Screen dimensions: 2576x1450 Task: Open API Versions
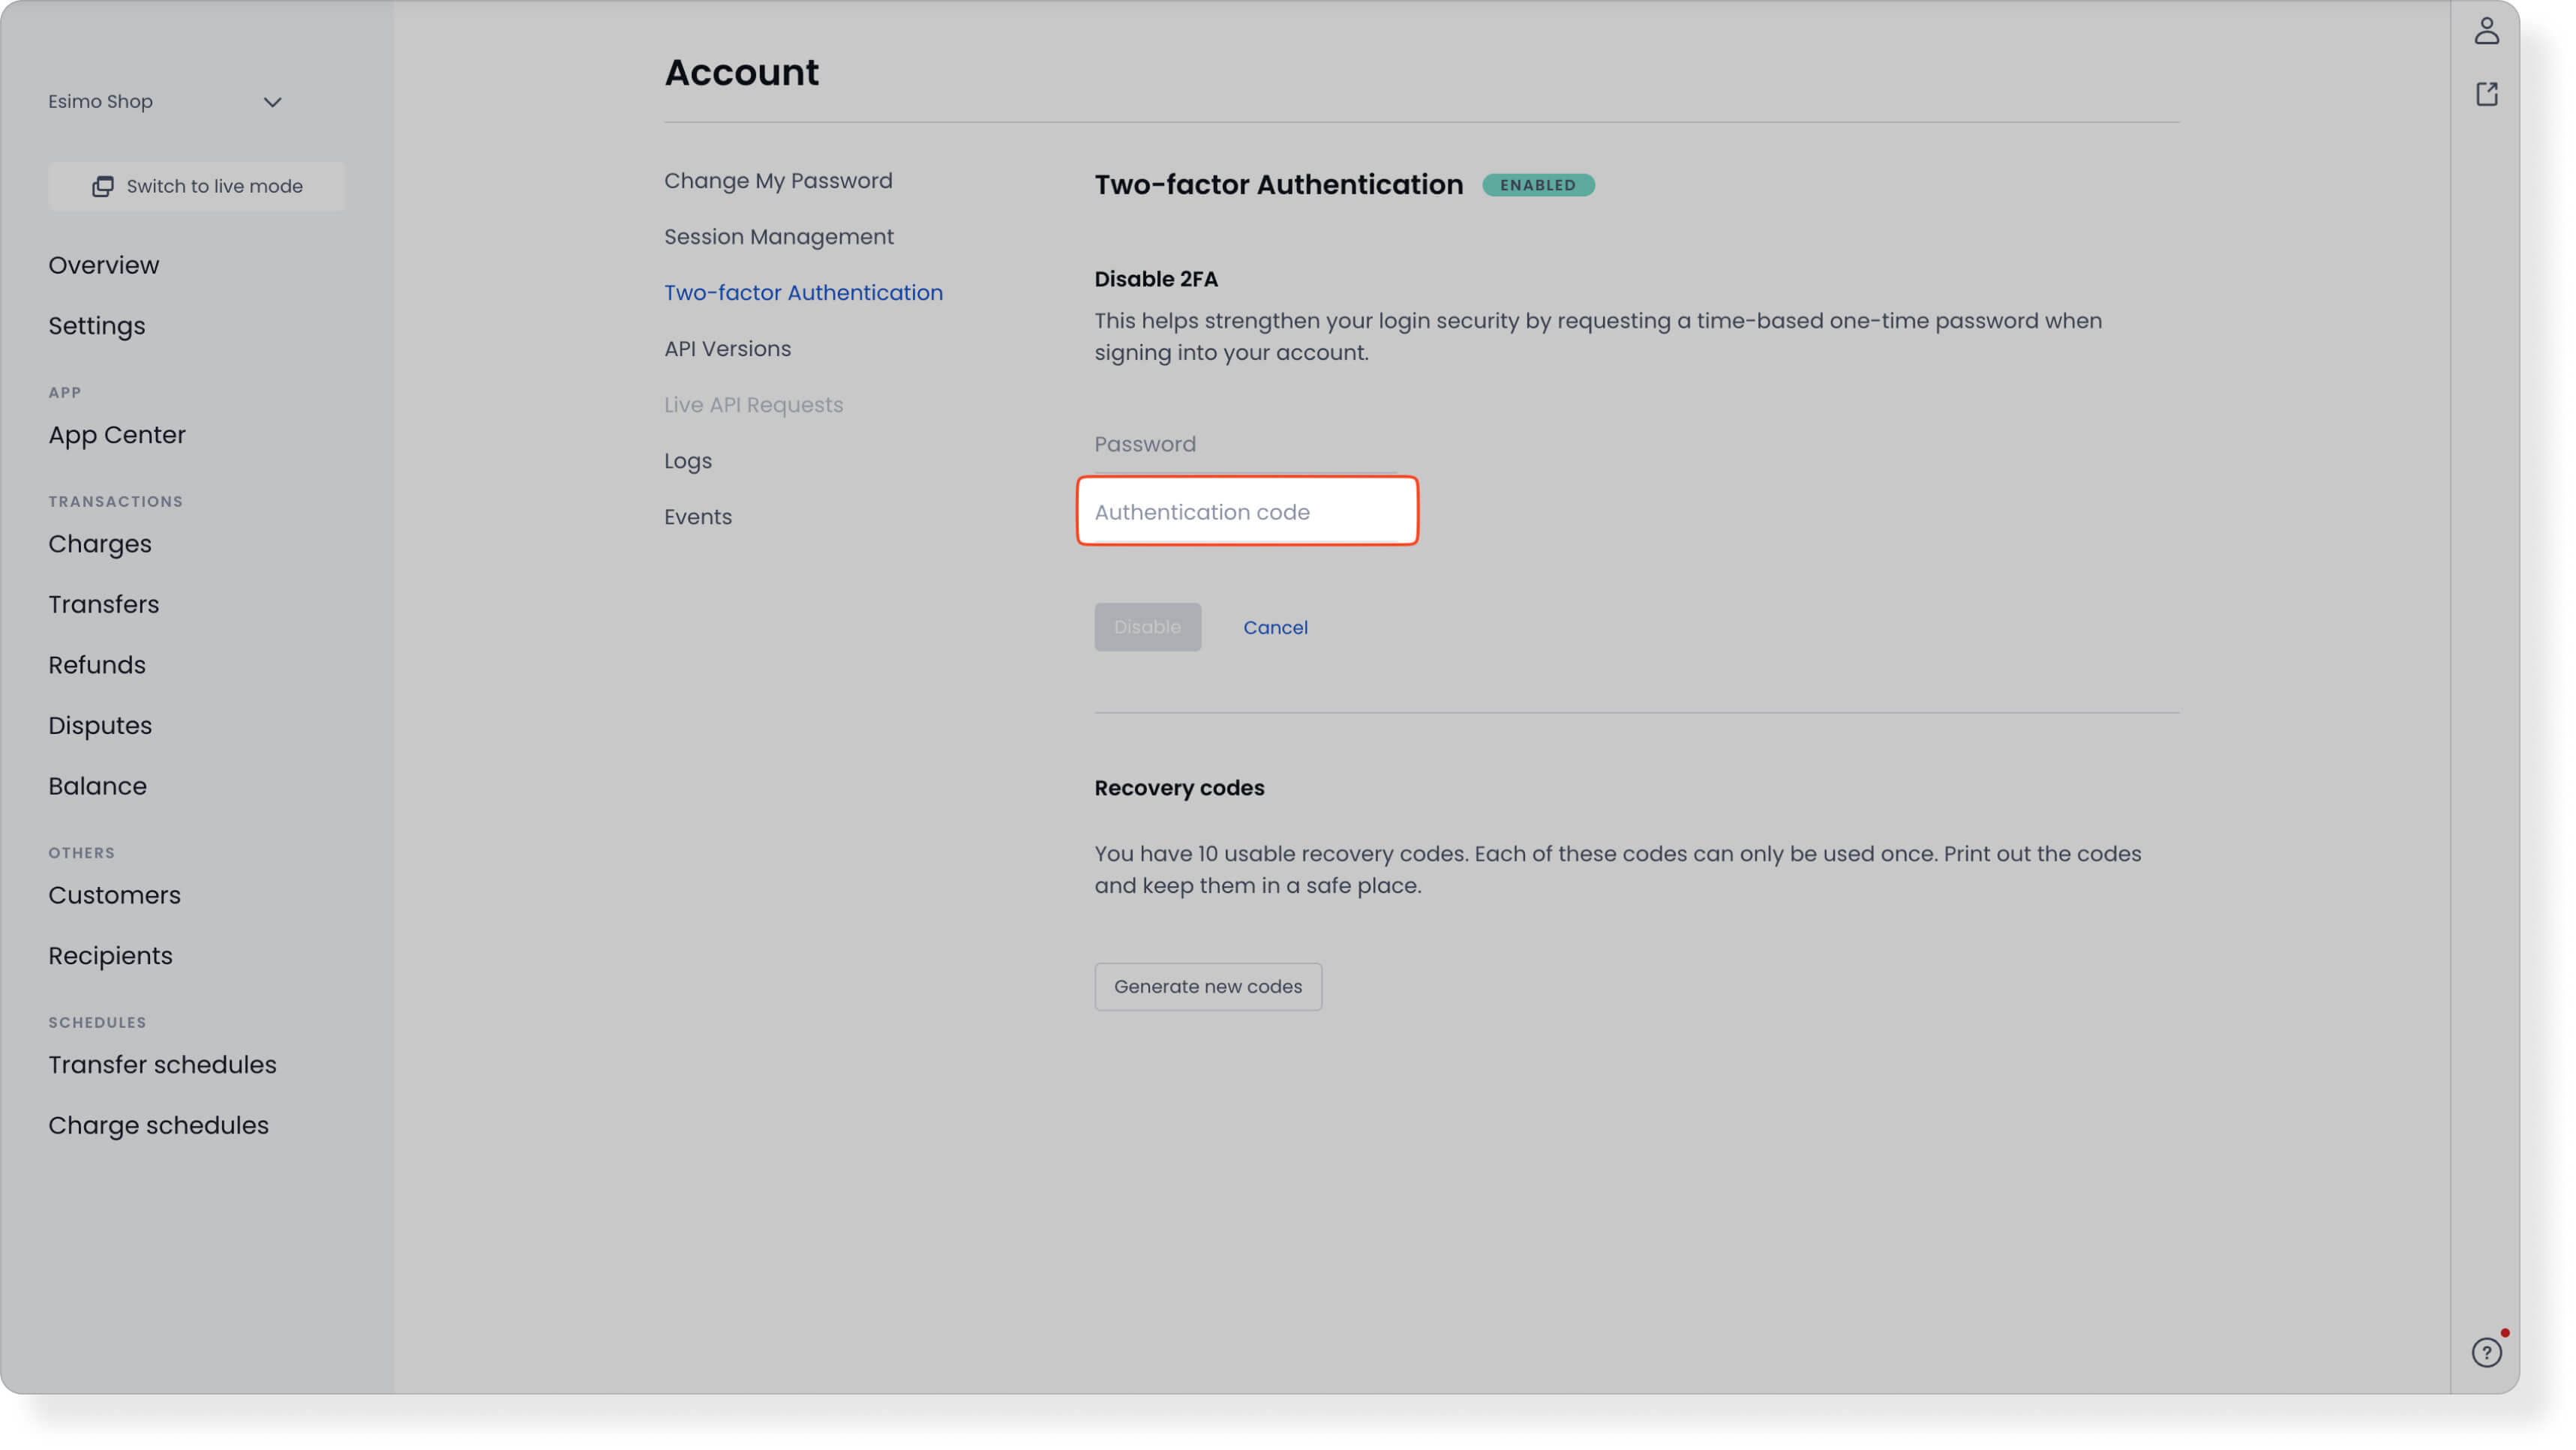tap(727, 348)
